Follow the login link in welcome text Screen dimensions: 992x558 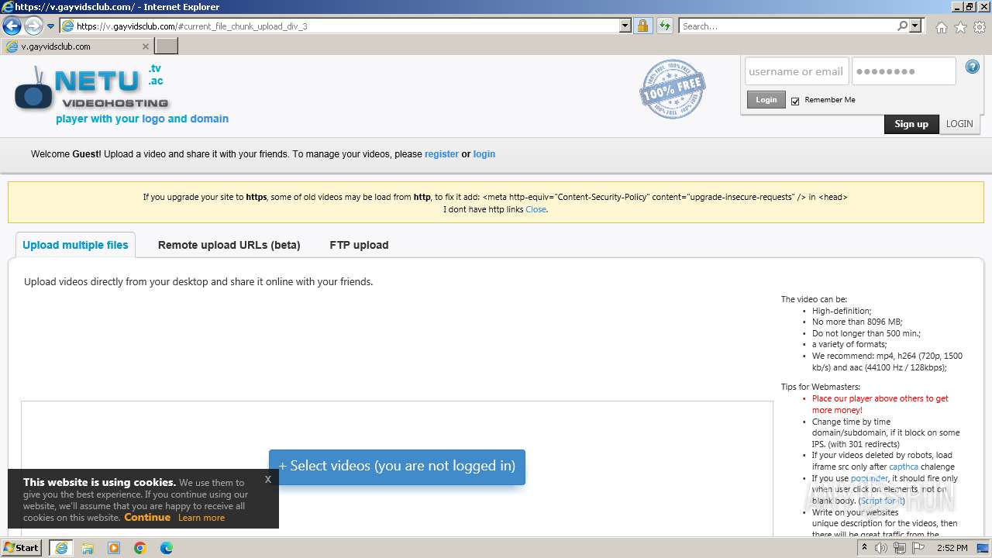point(484,154)
